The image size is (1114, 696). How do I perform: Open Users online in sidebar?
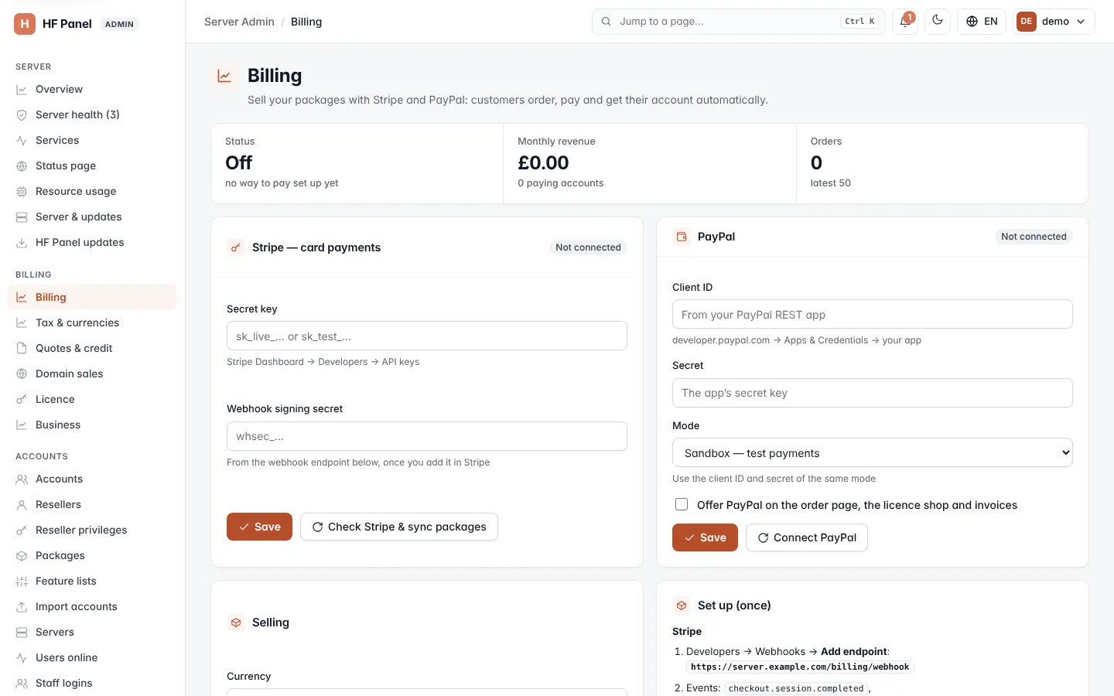point(92,657)
